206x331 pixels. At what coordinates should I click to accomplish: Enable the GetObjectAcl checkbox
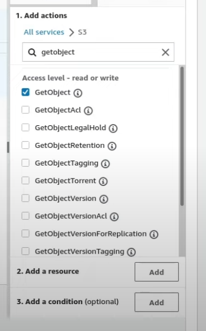(26, 110)
